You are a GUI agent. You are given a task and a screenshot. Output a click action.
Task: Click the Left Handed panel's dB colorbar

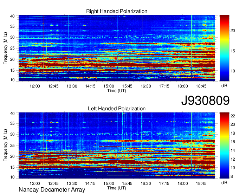click(x=224, y=145)
